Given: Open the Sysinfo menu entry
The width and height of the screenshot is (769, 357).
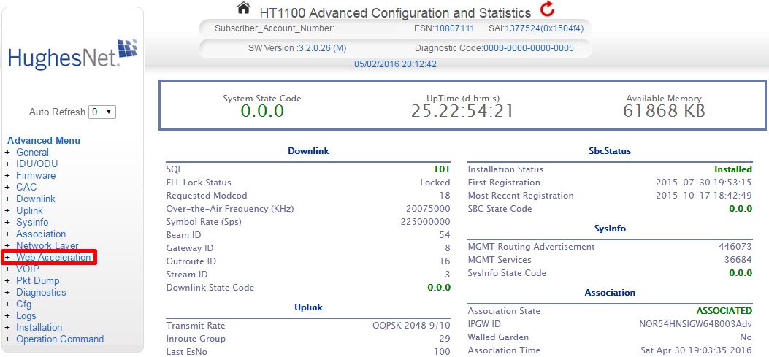Looking at the screenshot, I should [x=32, y=223].
